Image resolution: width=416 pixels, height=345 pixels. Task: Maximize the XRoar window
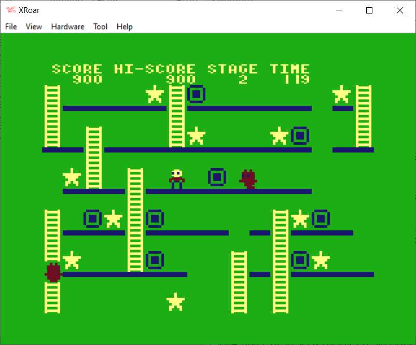[369, 10]
